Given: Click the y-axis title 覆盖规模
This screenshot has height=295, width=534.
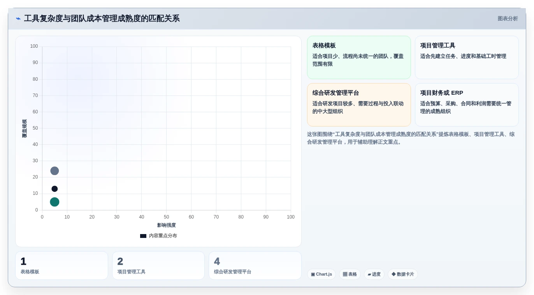Looking at the screenshot, I should (25, 128).
